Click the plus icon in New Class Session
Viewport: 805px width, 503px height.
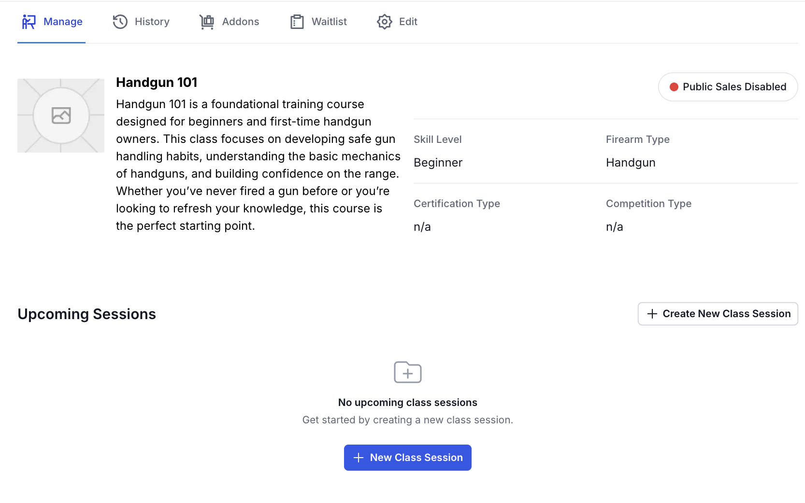coord(359,458)
